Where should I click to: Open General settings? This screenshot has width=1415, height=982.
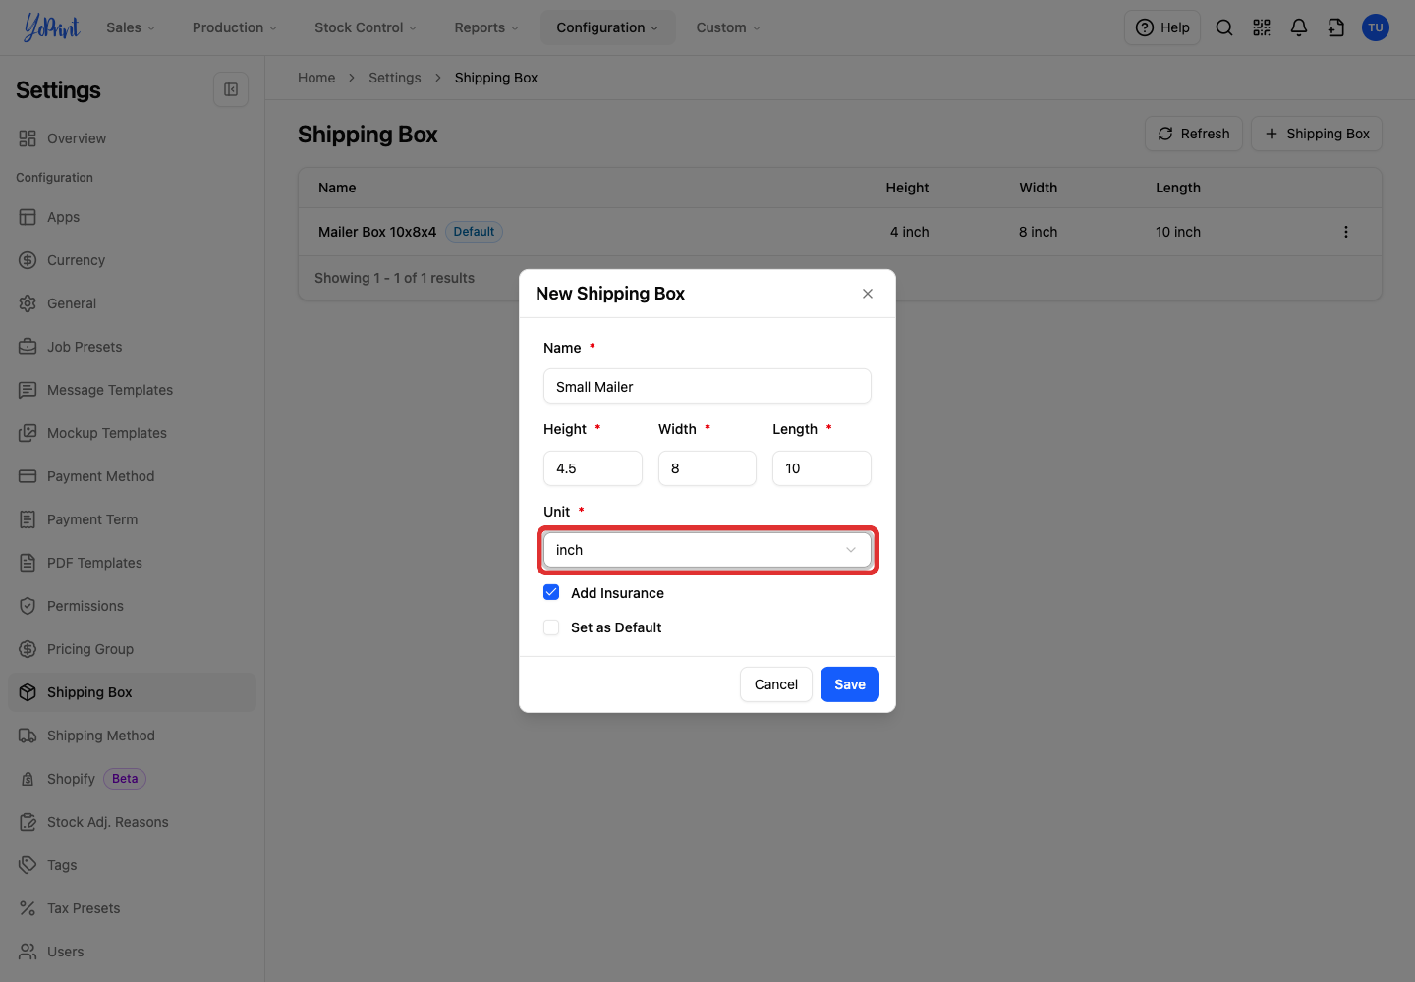click(132, 303)
